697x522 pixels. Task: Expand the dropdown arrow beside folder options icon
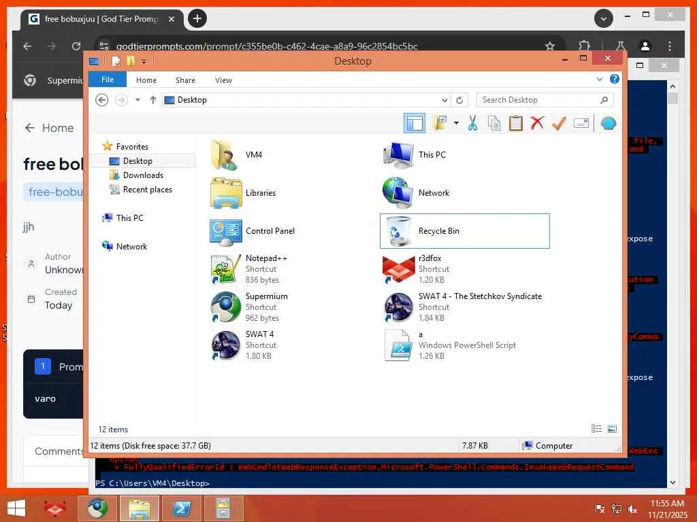click(x=456, y=123)
